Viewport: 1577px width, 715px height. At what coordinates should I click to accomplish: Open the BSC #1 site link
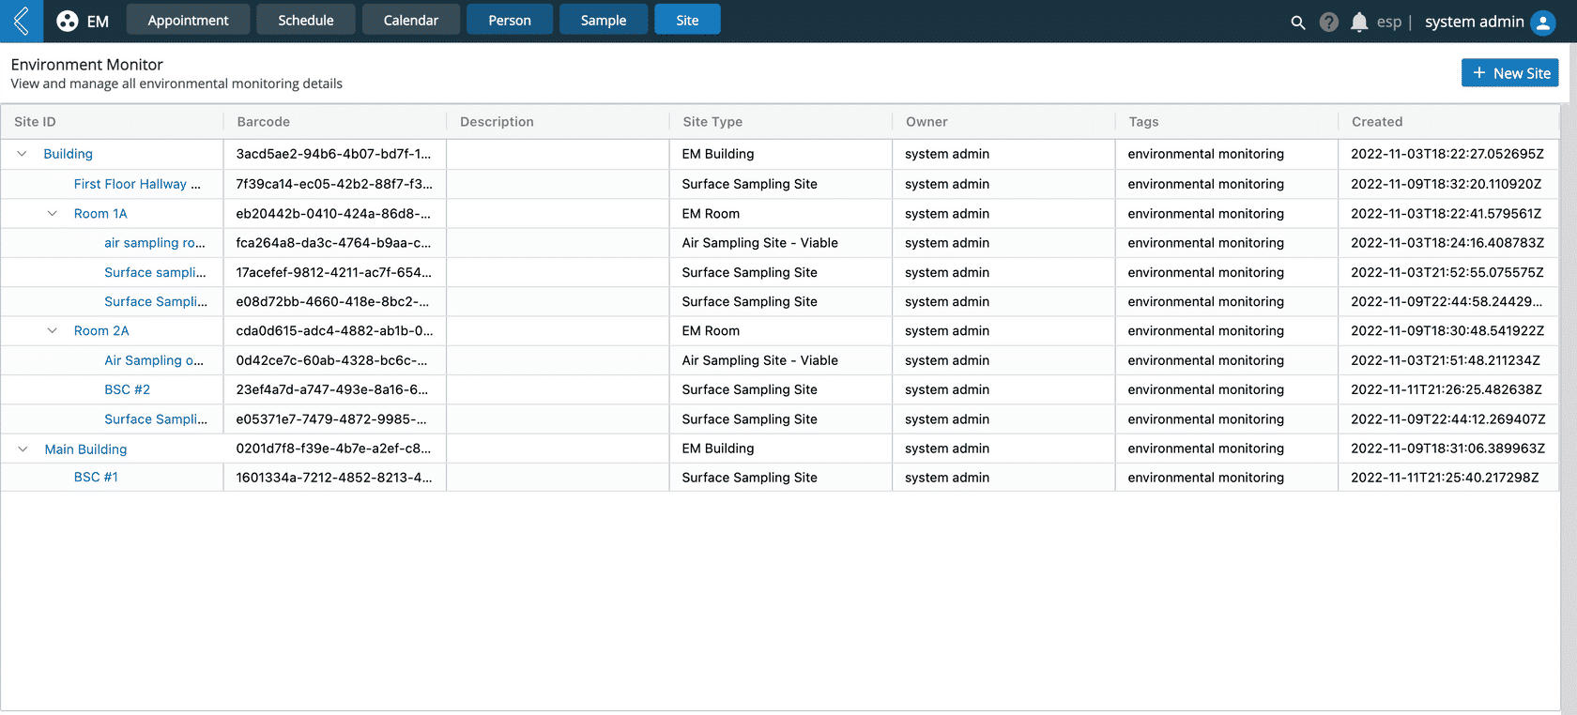pyautogui.click(x=96, y=478)
